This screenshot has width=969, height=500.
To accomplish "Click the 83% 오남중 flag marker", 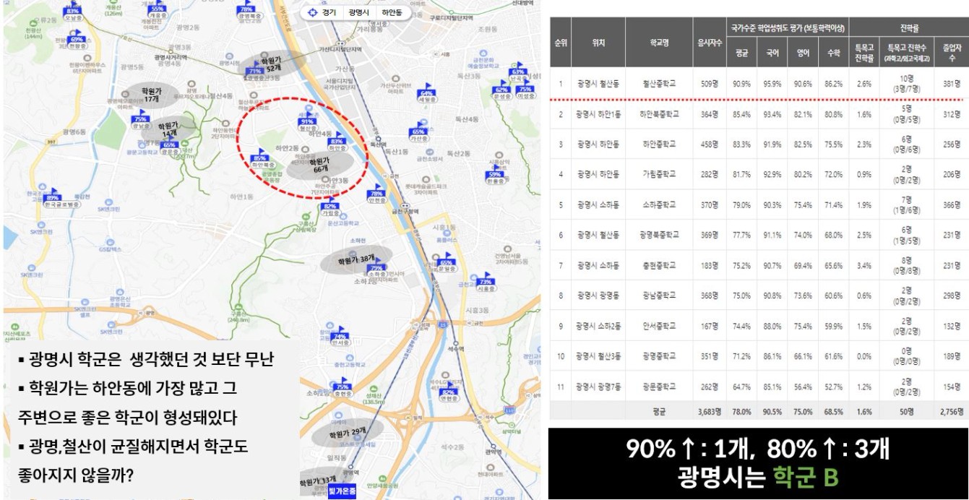I will coord(73,12).
